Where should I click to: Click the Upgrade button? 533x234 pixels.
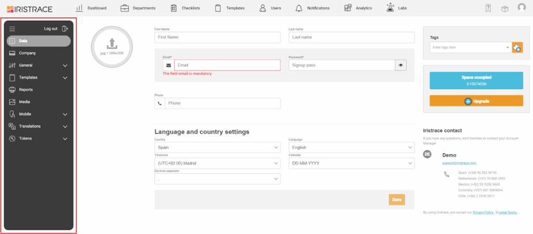(x=476, y=101)
